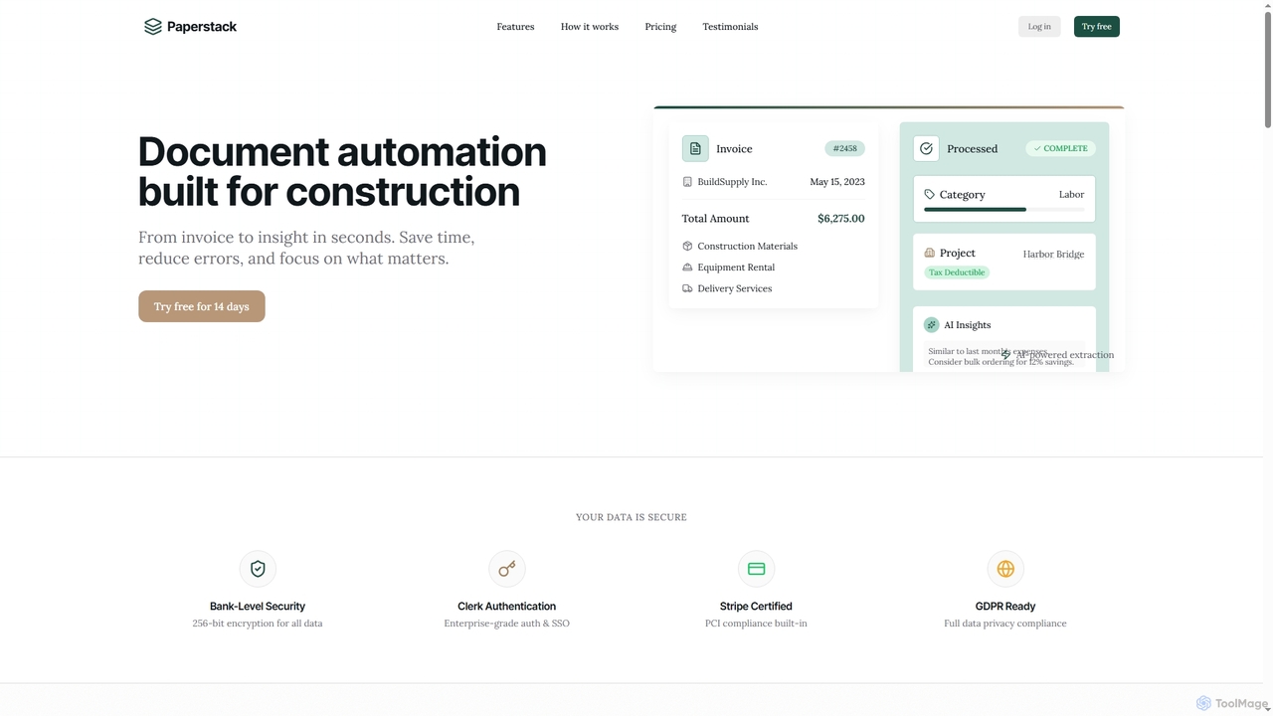1273x716 pixels.
Task: Click the Bank-Level Security shield icon
Action: [258, 569]
